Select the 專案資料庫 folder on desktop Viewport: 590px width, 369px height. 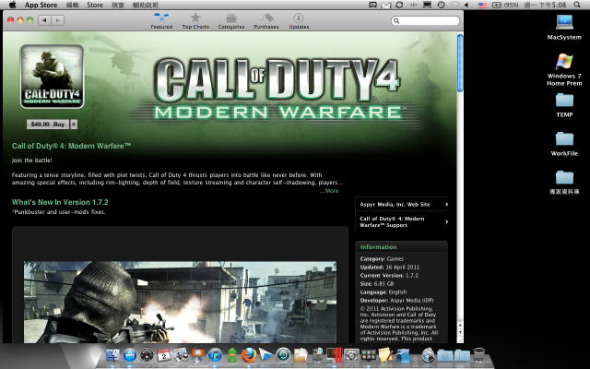(x=564, y=183)
